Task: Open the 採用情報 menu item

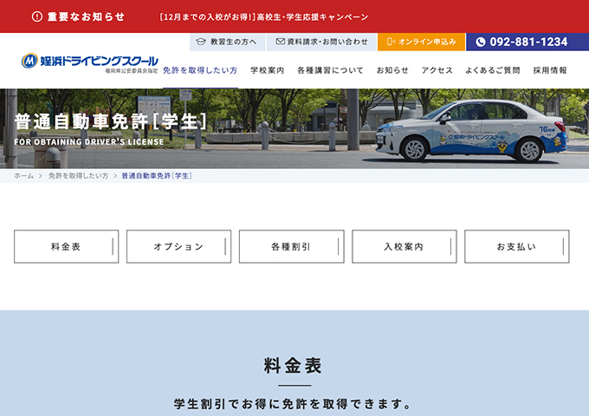Action: [x=550, y=70]
